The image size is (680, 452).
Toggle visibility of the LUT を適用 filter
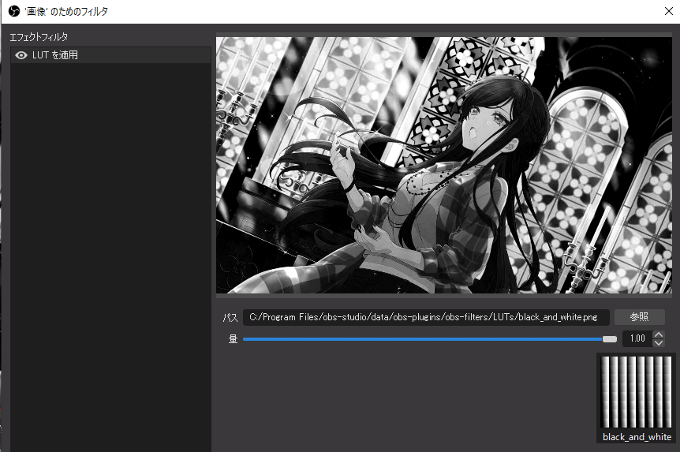pos(21,55)
